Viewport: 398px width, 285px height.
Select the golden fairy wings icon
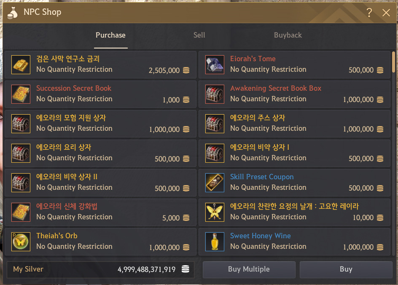pyautogui.click(x=215, y=212)
